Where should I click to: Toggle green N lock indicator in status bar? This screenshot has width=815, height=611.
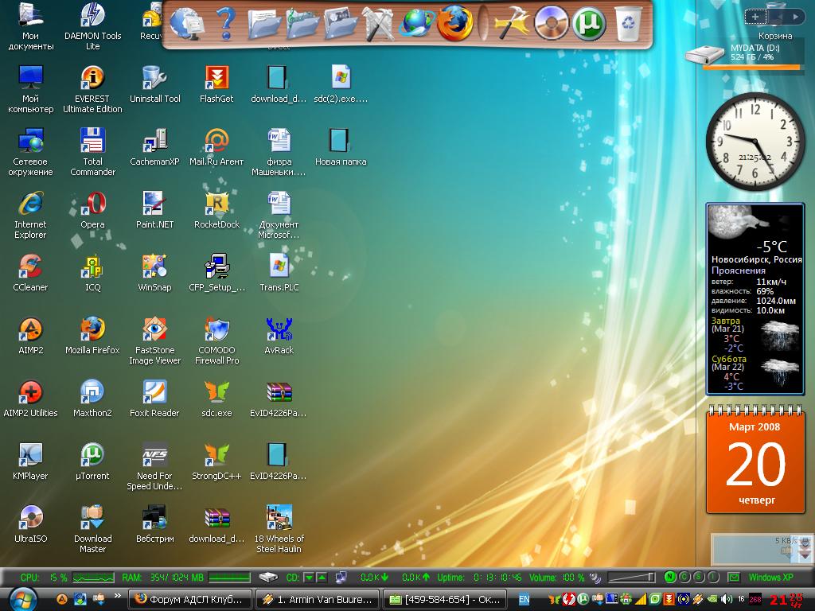coord(670,577)
